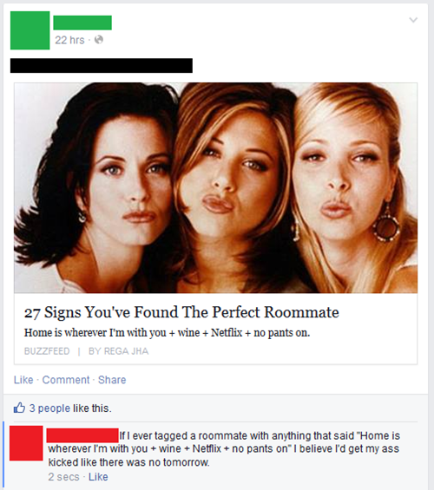Click the article description about wine and Netflix
The image size is (434, 490).
(167, 332)
